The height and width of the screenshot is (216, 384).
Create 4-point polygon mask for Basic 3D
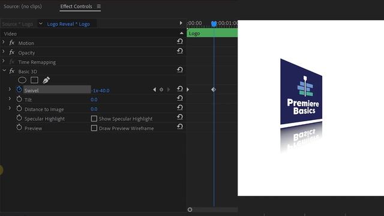click(x=34, y=80)
